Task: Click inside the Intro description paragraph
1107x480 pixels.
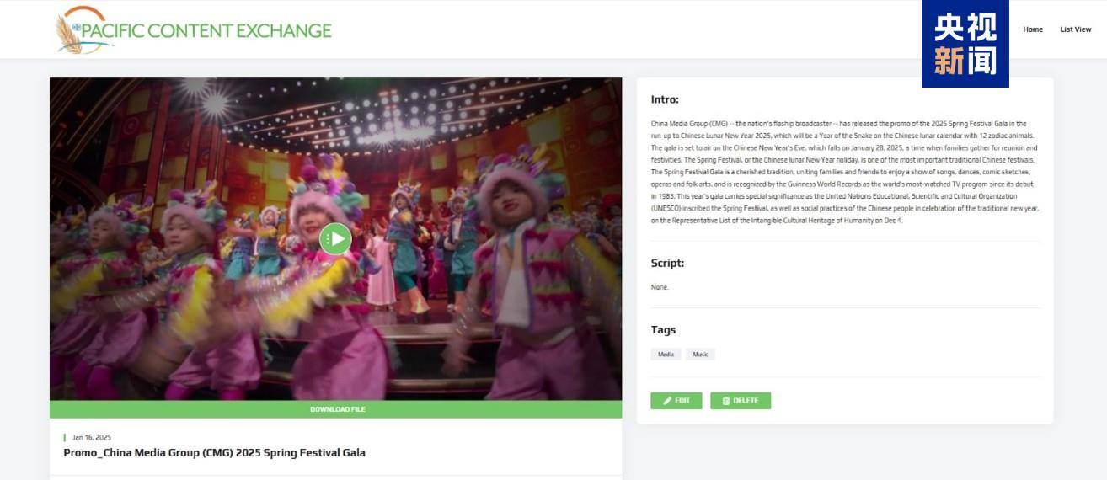Action: coord(842,172)
